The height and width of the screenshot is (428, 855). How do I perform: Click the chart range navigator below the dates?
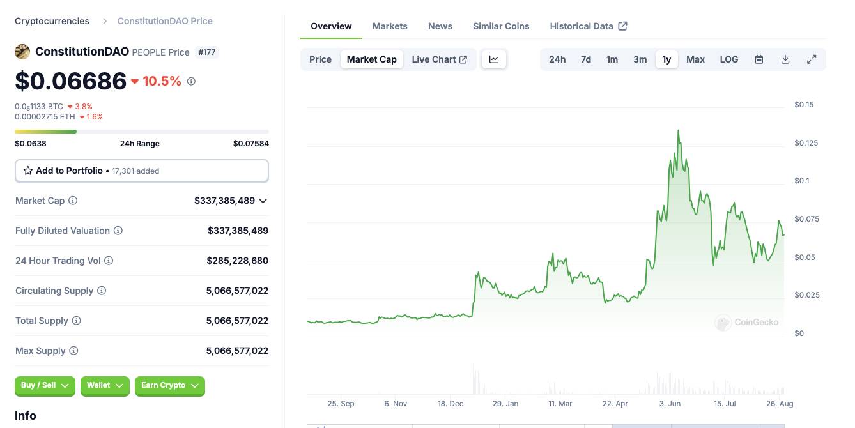tap(546, 425)
